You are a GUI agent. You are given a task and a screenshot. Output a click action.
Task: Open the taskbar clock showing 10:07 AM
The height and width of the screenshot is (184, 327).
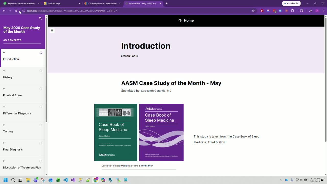(315, 180)
